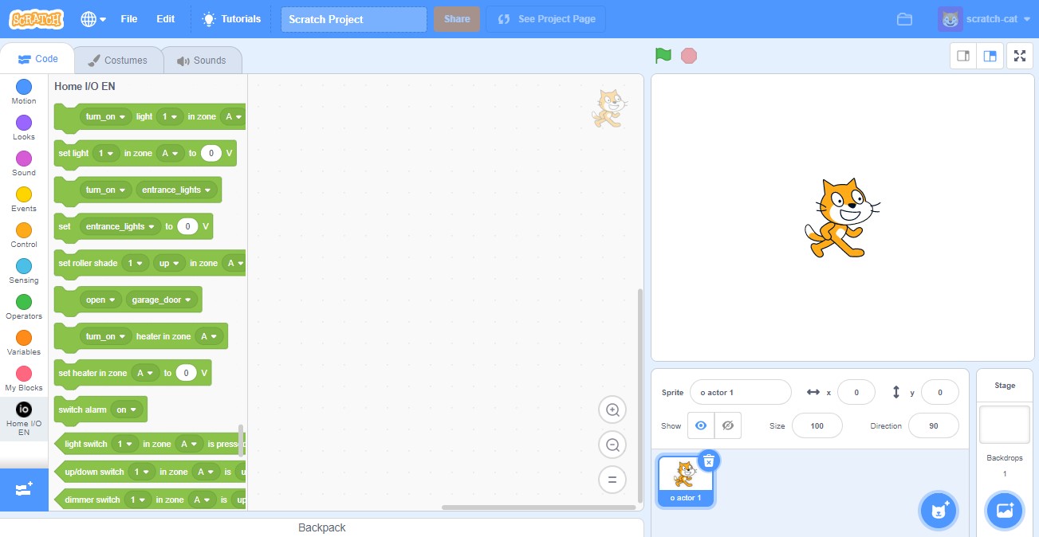This screenshot has height=537, width=1039.
Task: Open the My Stuff folder icon
Action: pos(904,19)
